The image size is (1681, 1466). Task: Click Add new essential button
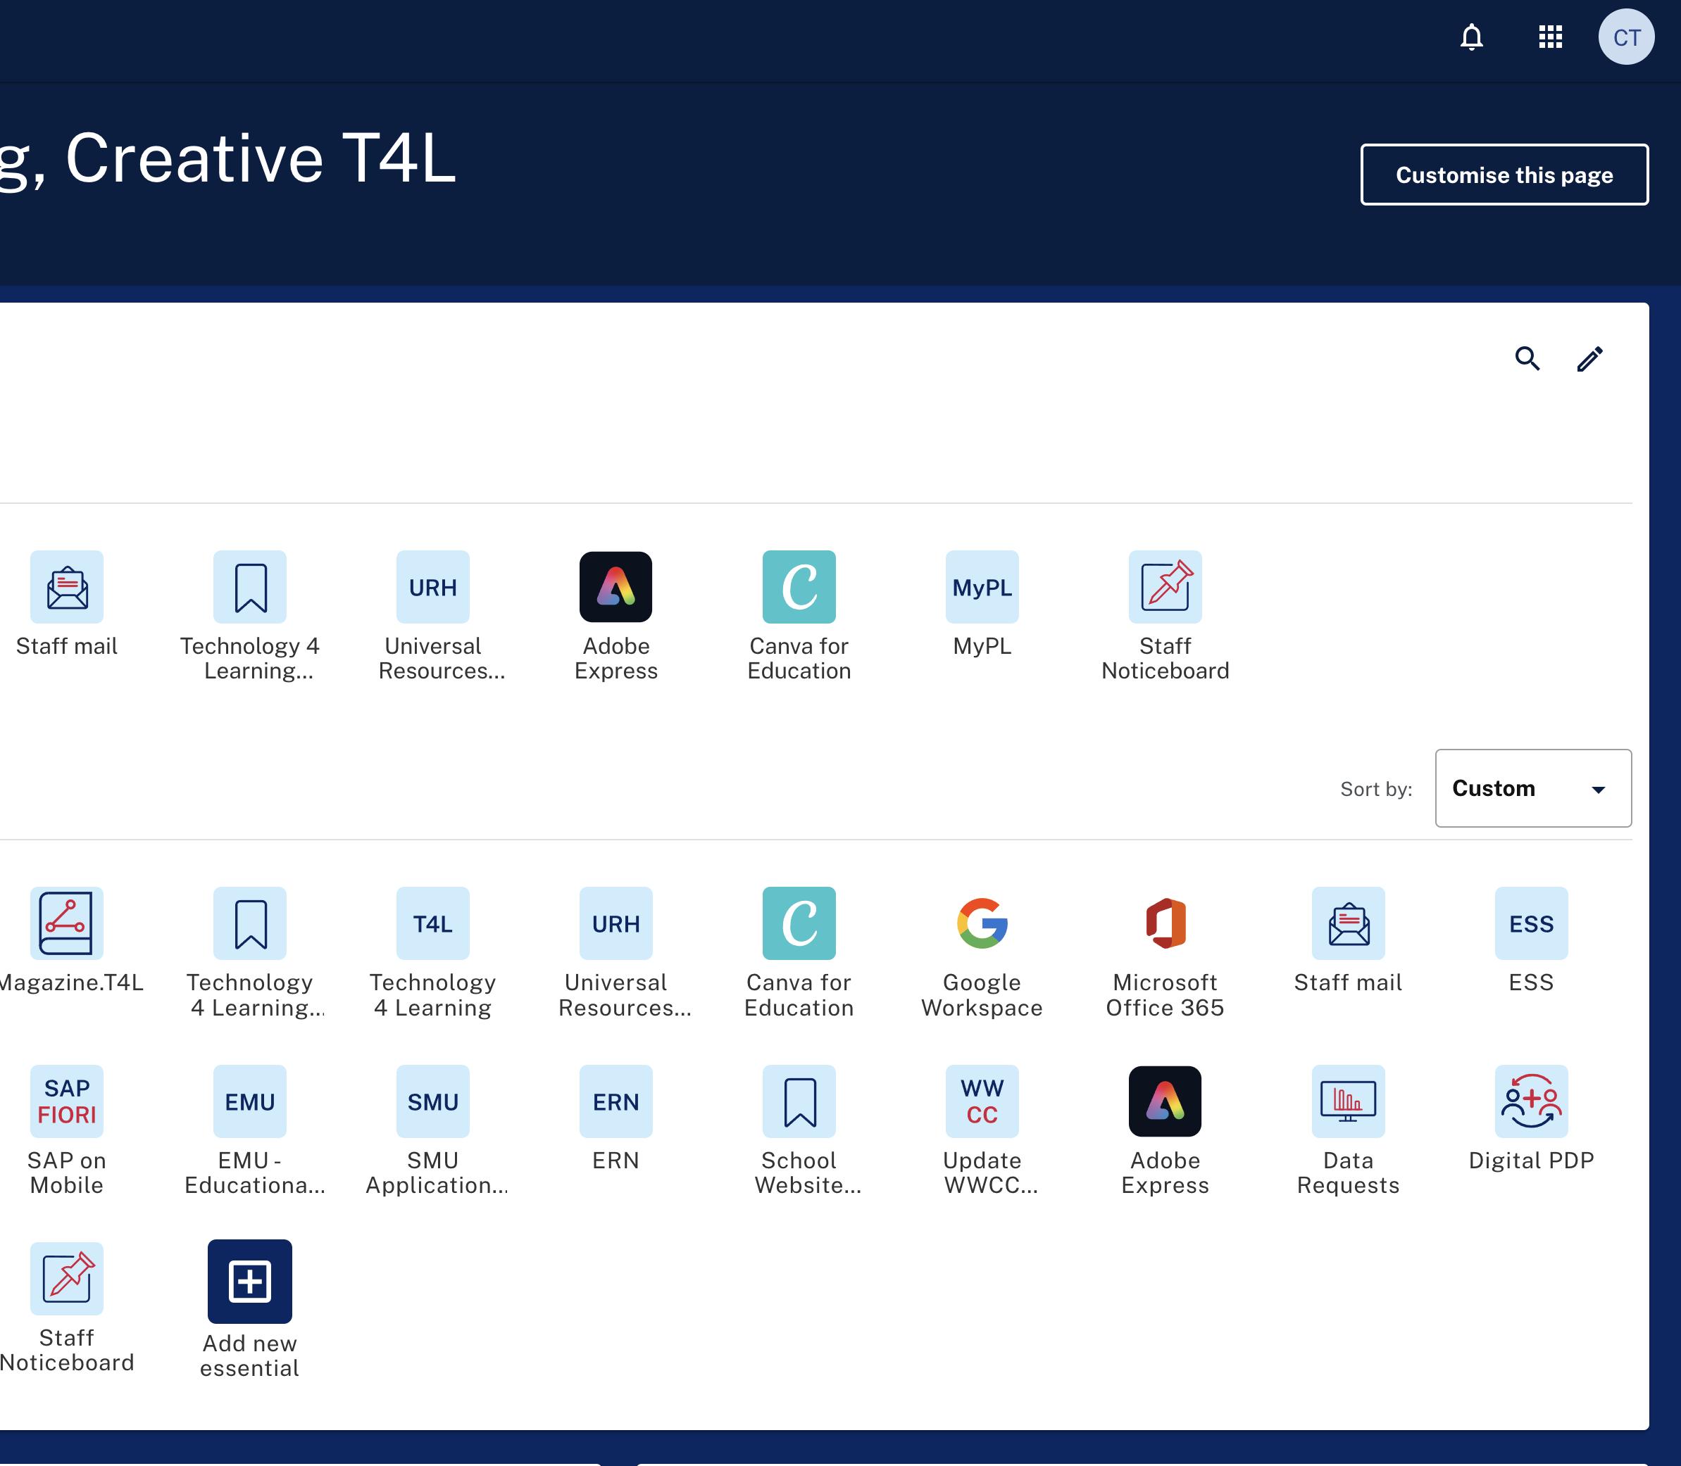[249, 1281]
